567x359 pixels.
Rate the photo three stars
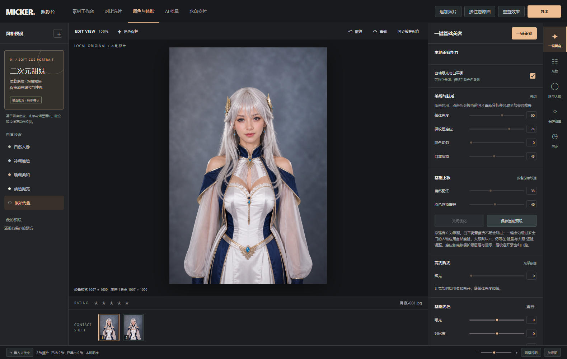coord(112,303)
